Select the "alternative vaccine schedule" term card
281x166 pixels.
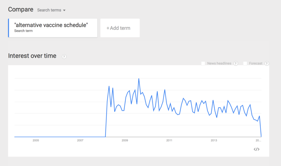(53, 28)
